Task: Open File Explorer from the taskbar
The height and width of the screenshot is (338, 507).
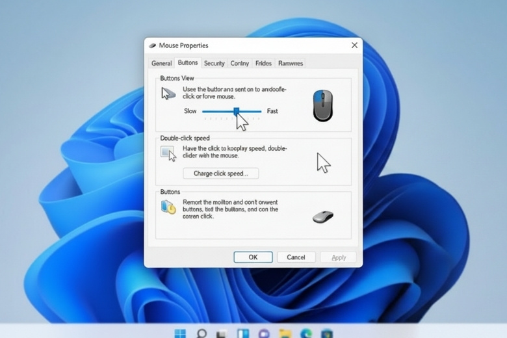Action: (x=285, y=333)
